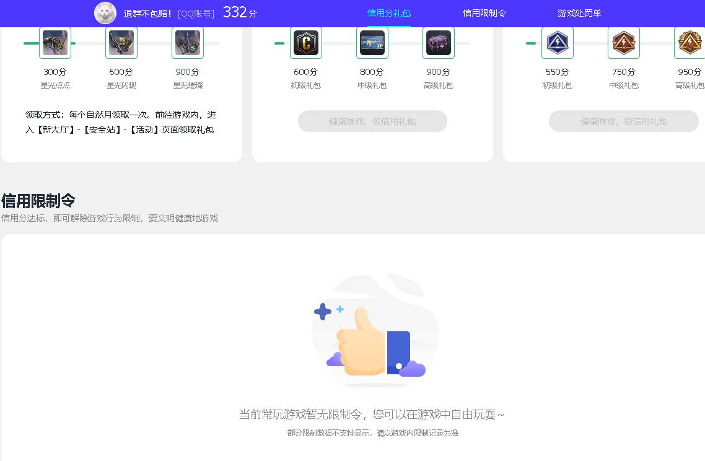The height and width of the screenshot is (461, 705).
Task: Open the 950分 高级礼包 gold badge icon
Action: point(690,43)
